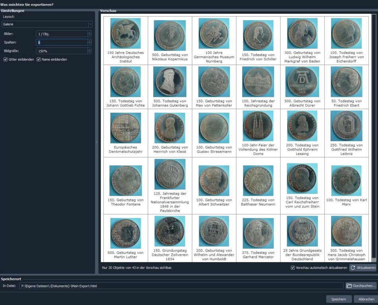Click the Bildgröße 150% input field
Screen dimensions: 378x305
(x=61, y=51)
